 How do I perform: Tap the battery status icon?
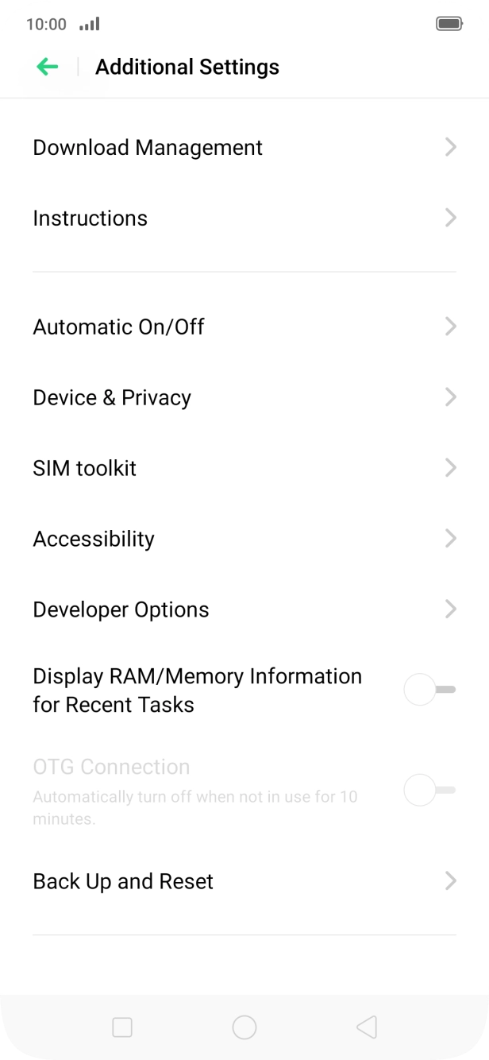point(449,24)
